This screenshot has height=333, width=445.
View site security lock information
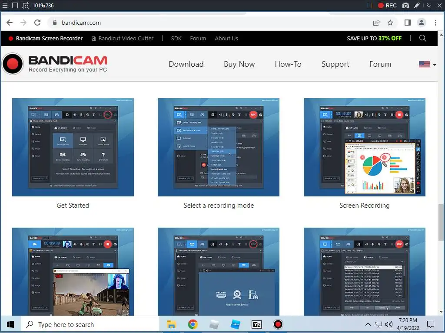55,23
